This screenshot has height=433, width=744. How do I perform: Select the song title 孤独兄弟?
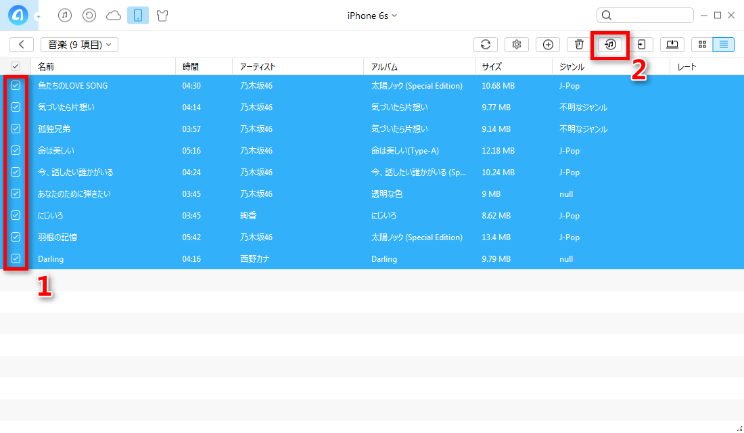click(x=54, y=129)
